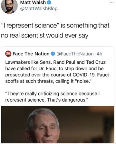Click the 4h timestamp of quoted tweet
Screen dimensions: 116x144
point(100,54)
